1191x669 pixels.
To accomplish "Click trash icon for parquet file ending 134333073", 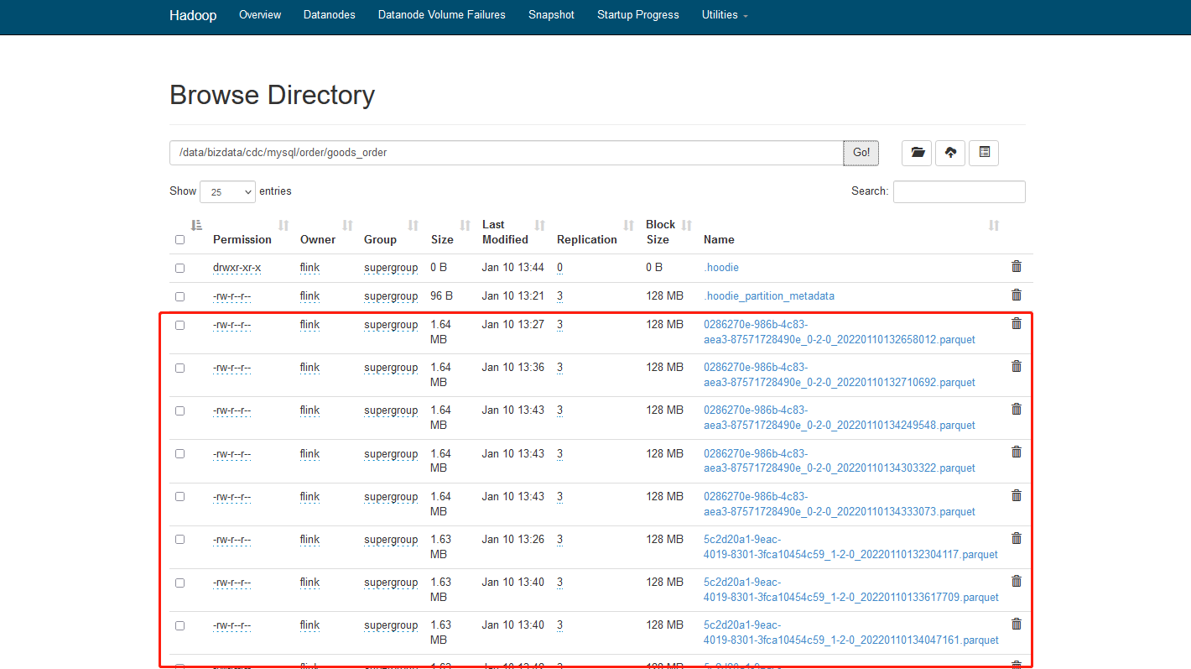I will coord(1017,495).
